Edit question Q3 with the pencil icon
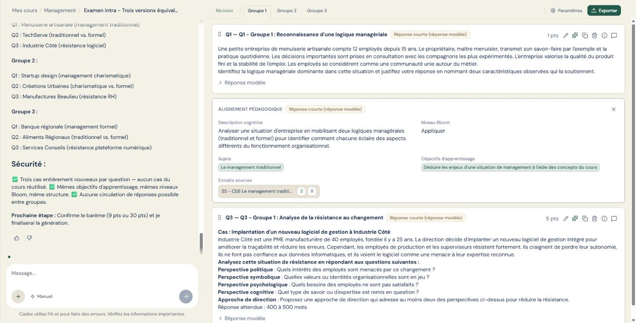 coord(566,219)
